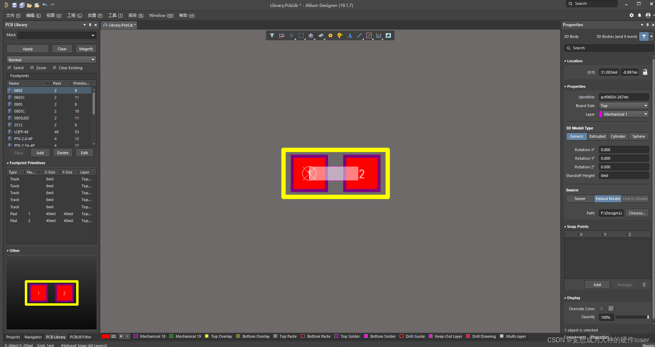Uncheck the Zoom checkbox in PCB Library panel
The width and height of the screenshot is (655, 347).
click(x=32, y=67)
